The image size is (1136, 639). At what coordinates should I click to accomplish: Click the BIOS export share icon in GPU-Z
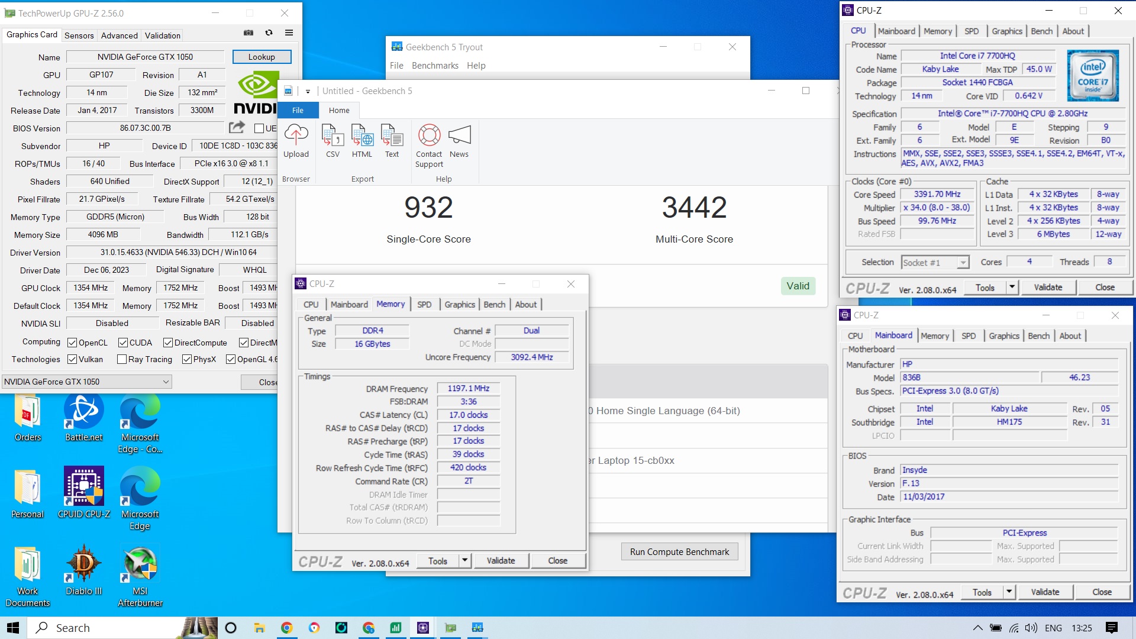(x=237, y=127)
